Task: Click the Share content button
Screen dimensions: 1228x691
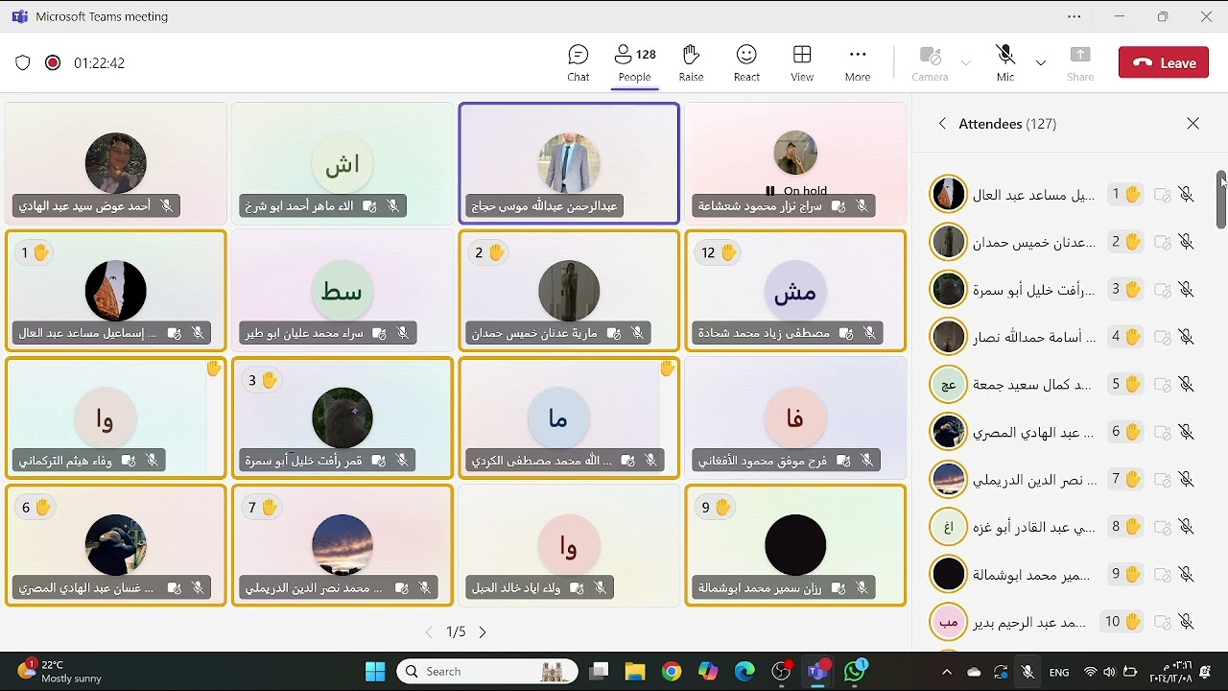Action: [x=1080, y=62]
